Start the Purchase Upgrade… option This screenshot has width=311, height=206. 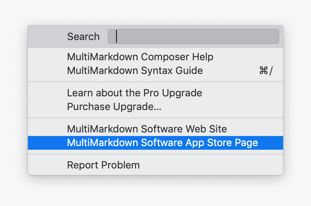(114, 107)
